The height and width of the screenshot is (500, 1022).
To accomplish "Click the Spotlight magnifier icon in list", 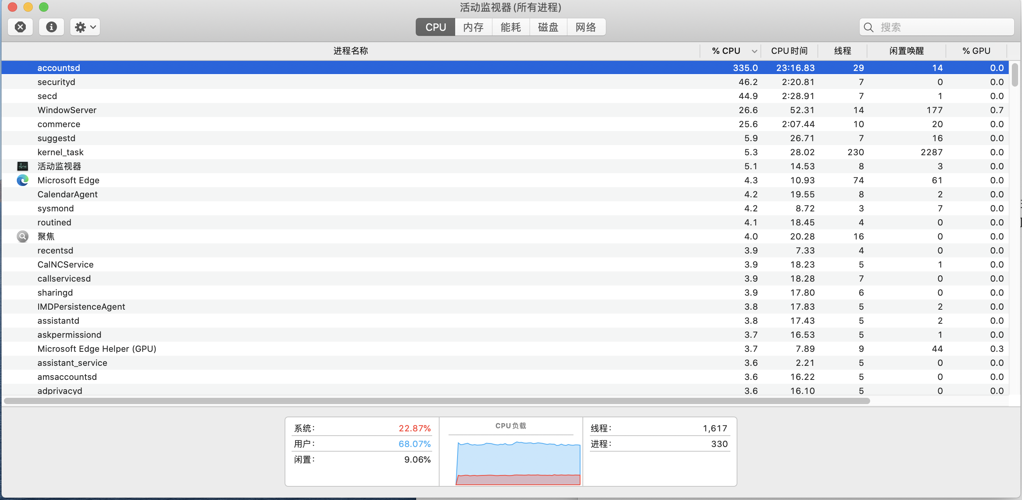I will click(x=23, y=236).
